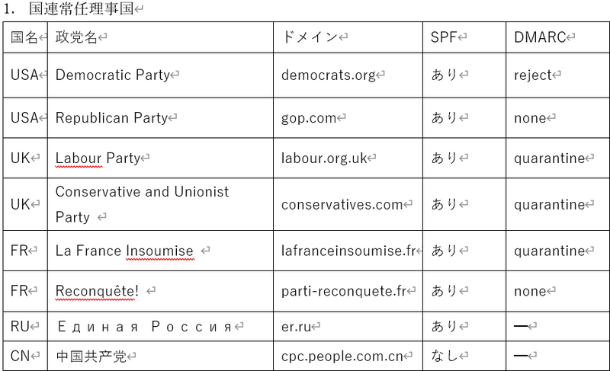Click the conservatives.com domain cell

(341, 204)
